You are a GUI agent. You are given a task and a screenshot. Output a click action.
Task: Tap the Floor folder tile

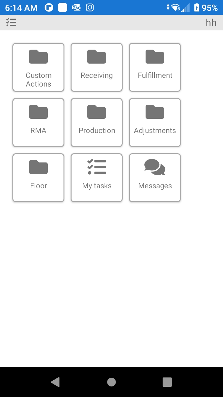pos(38,178)
